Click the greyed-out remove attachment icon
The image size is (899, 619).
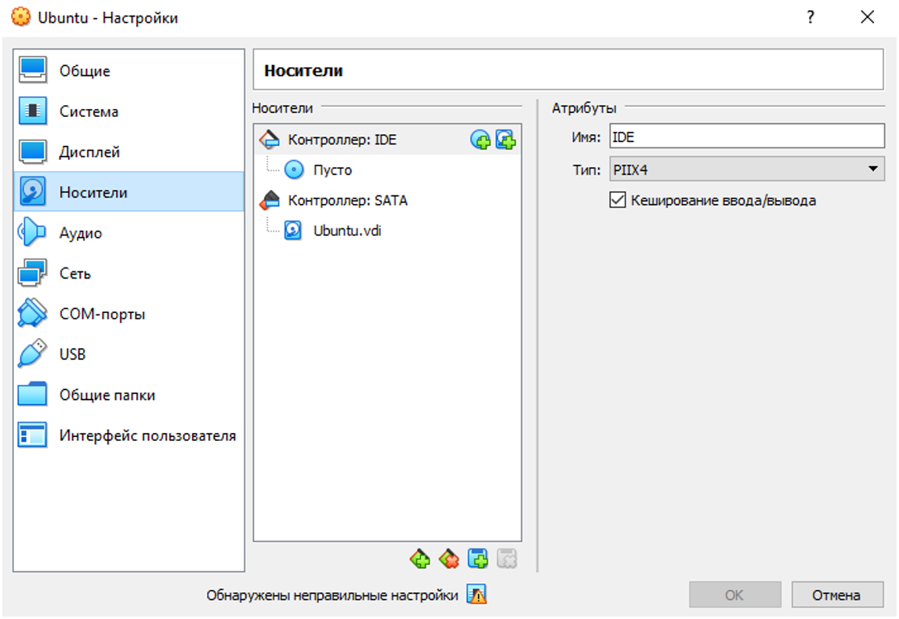tap(507, 559)
